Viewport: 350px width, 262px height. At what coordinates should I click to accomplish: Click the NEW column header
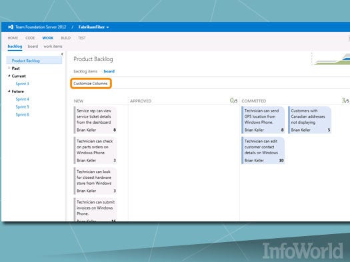(x=79, y=101)
